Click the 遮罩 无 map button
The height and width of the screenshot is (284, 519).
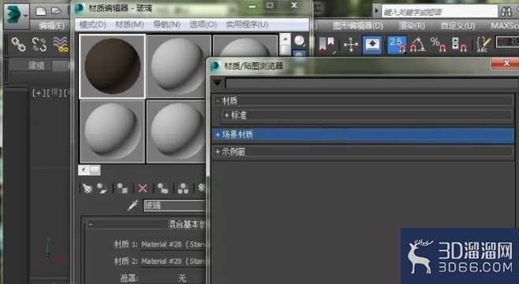(173, 278)
